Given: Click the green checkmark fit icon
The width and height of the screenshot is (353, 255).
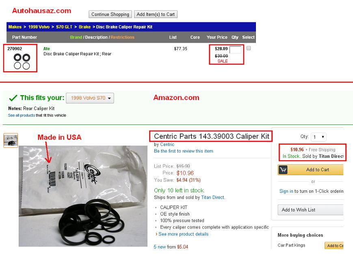Looking at the screenshot, I should click(x=13, y=98).
